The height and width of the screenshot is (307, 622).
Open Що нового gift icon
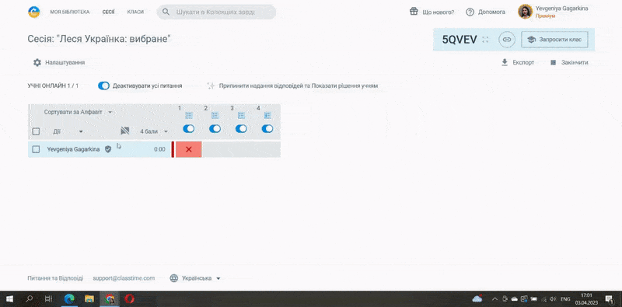point(414,12)
